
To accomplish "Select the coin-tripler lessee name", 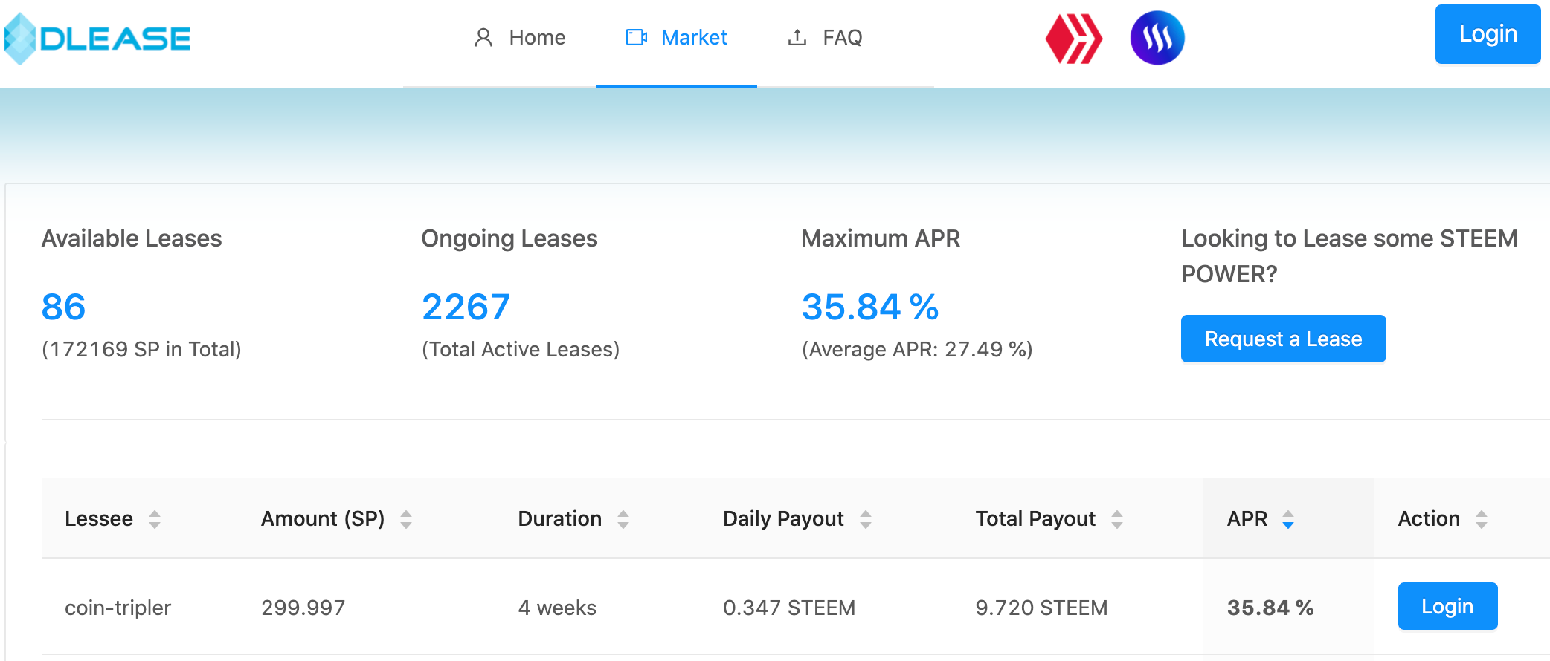I will point(118,608).
